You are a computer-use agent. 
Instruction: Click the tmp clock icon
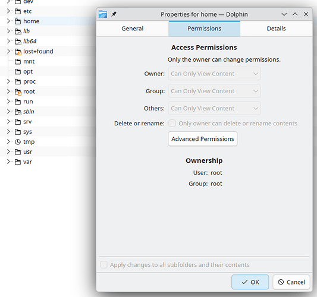18,142
